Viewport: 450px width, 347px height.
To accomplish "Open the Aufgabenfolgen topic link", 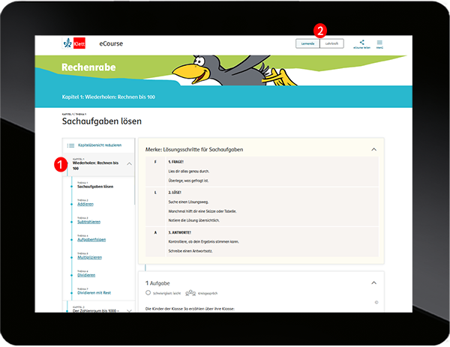I will tap(91, 240).
